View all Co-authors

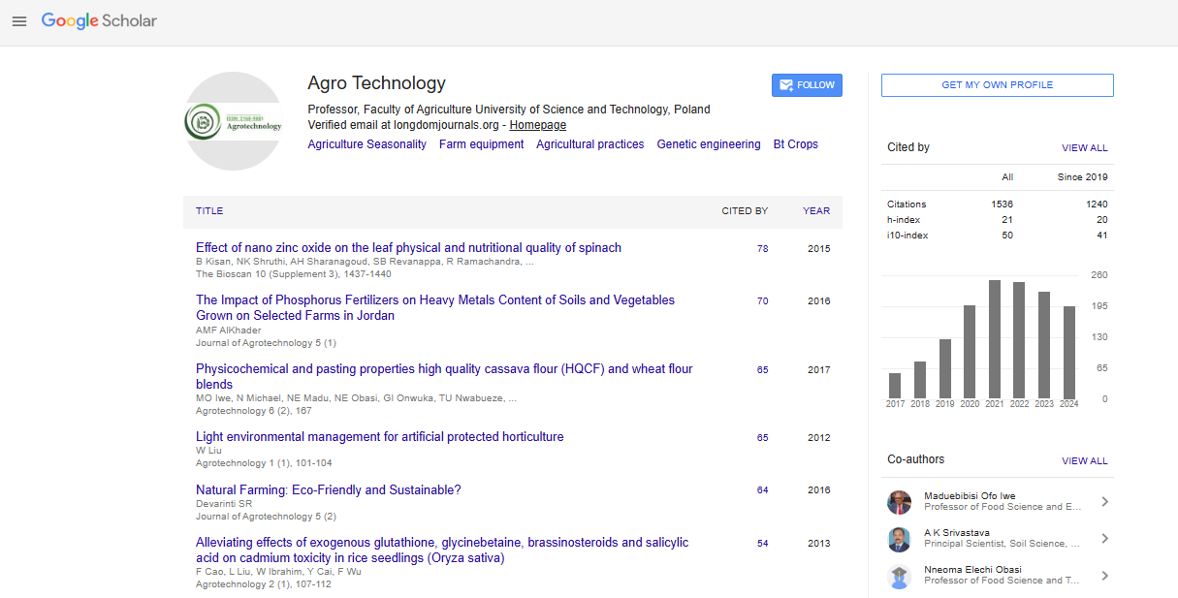1084,461
